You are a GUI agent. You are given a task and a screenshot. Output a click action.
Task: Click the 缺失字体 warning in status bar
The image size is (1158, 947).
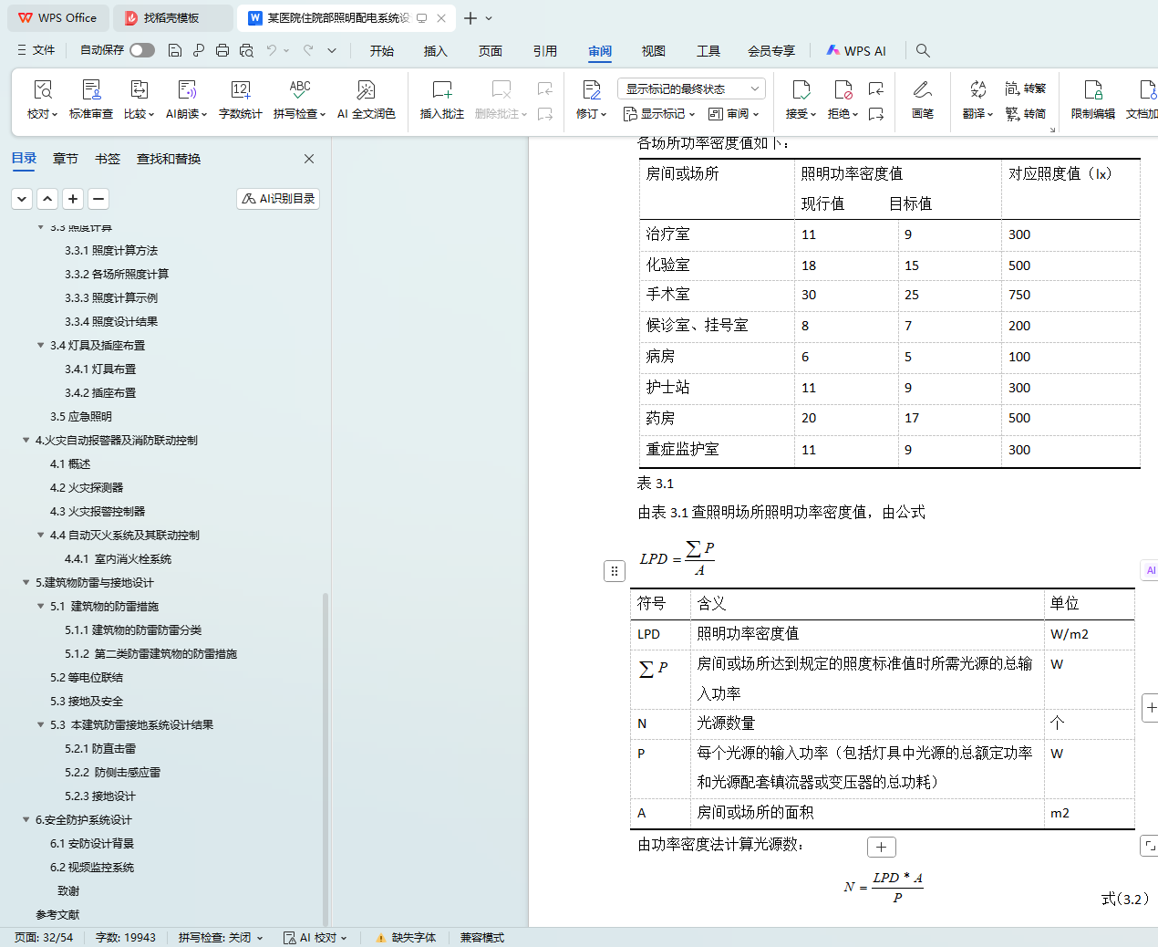click(x=406, y=938)
